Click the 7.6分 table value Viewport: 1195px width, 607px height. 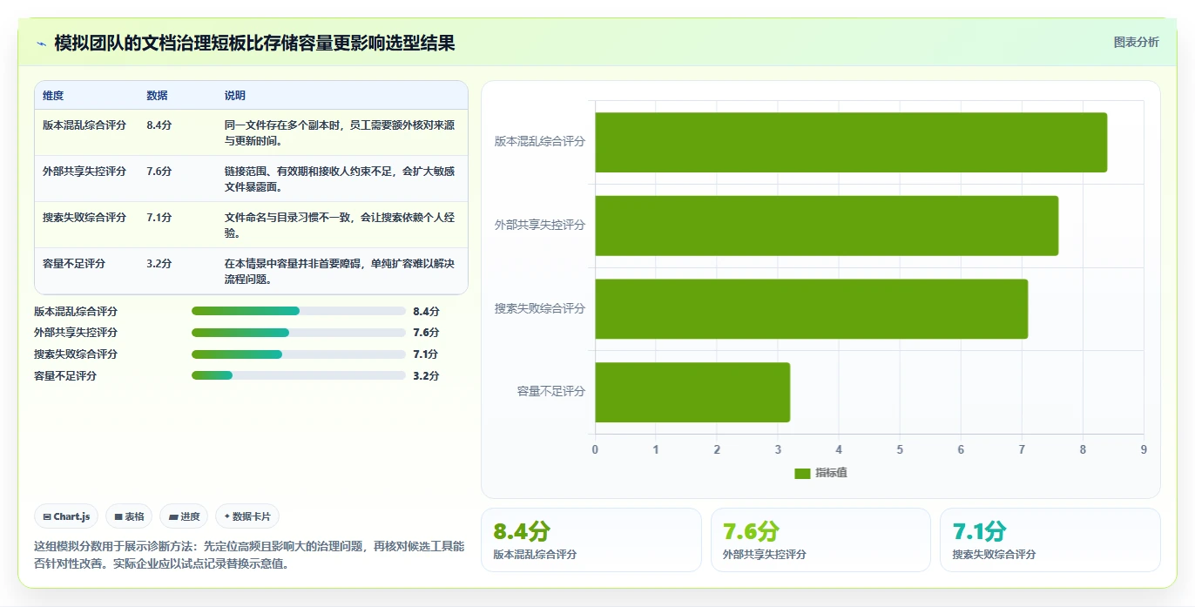point(159,172)
